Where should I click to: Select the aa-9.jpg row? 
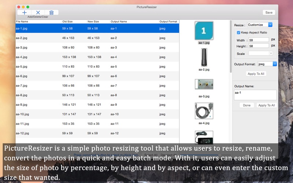(97, 105)
